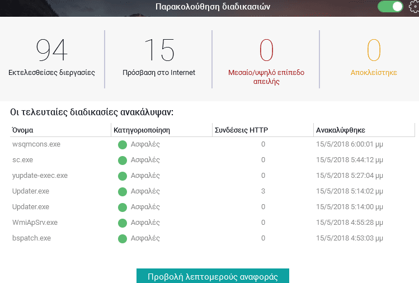The image size is (419, 283).
Task: Select the WmiApSrv.exe process
Action: click(213, 223)
